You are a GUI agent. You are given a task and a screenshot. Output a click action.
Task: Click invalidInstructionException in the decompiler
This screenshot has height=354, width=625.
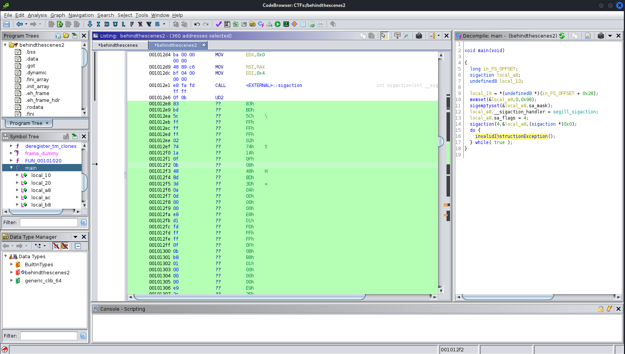pos(511,136)
